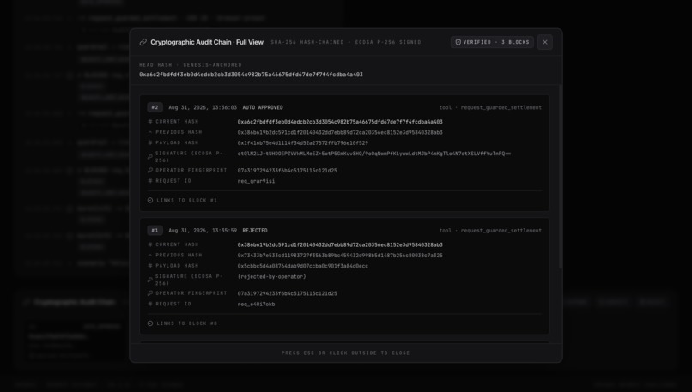Click block #1 operator fingerprint value
This screenshot has height=392, width=692.
[288, 293]
